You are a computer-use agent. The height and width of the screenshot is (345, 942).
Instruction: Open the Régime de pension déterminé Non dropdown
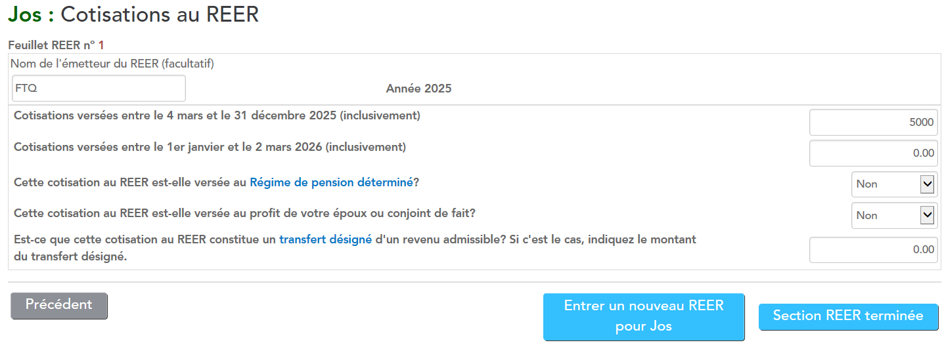click(x=894, y=184)
